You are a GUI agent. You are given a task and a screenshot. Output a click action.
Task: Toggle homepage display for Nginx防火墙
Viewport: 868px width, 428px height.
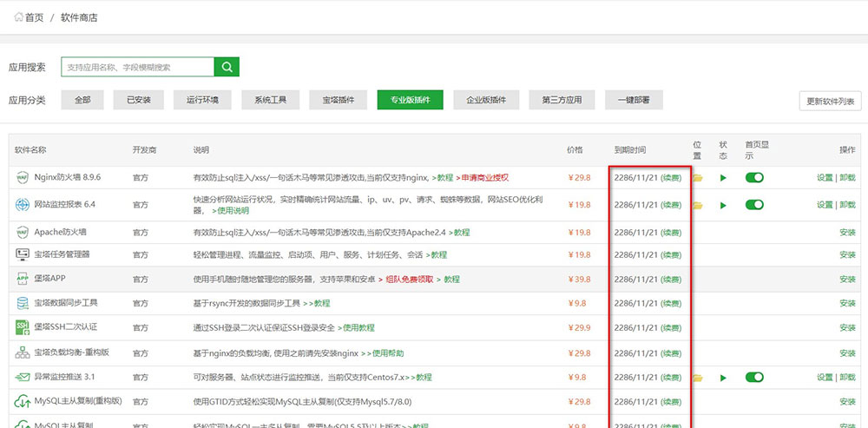(754, 178)
